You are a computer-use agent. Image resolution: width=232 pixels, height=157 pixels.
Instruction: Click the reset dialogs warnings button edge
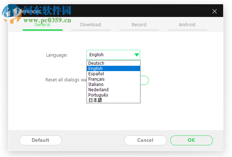coord(144,80)
